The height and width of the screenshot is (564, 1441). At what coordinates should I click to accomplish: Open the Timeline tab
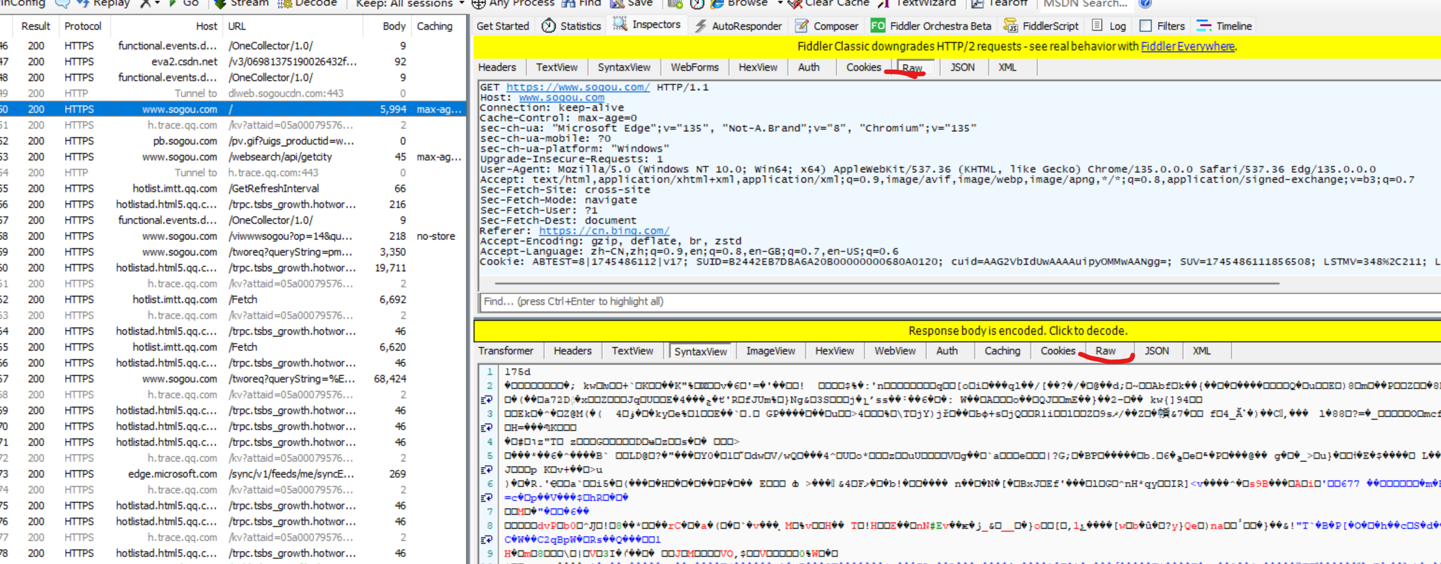pyautogui.click(x=1224, y=26)
